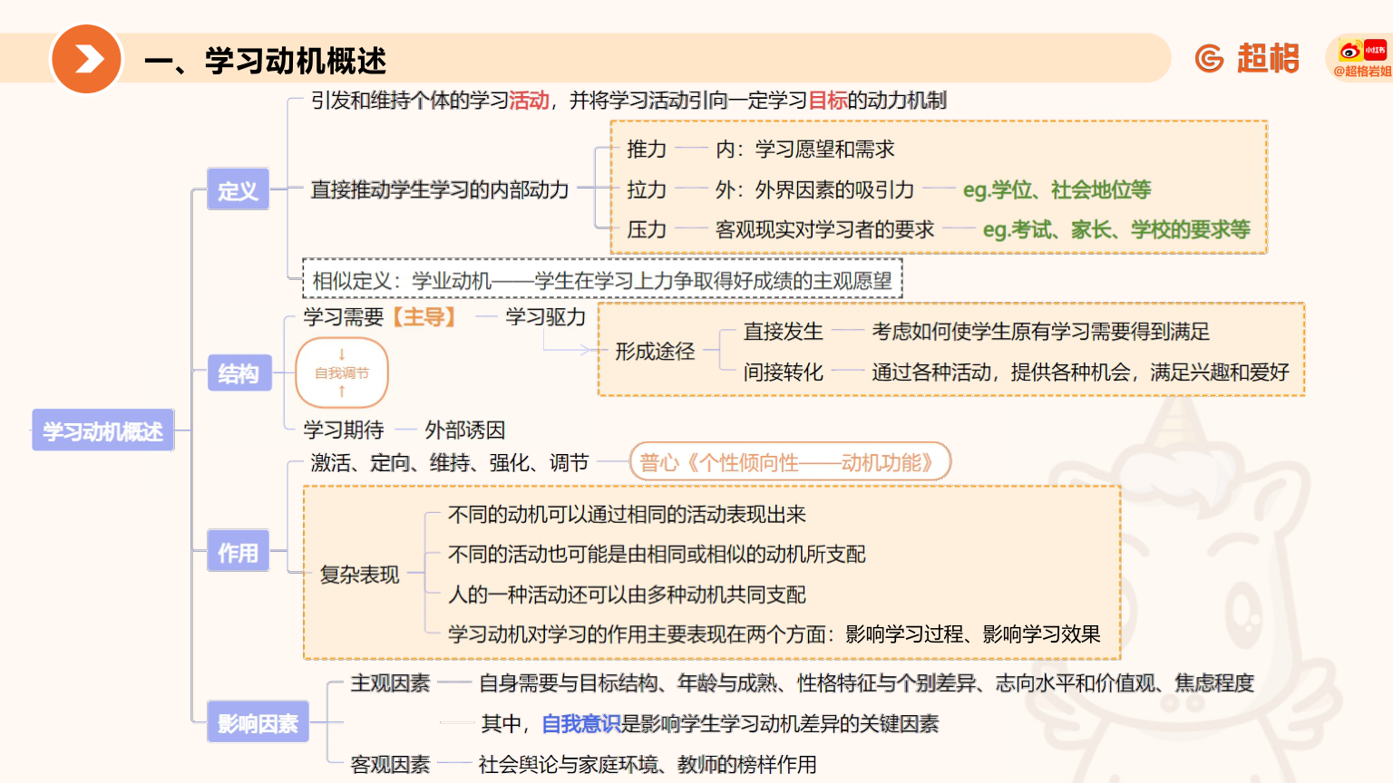
Task: Select the 自我调节 circular badge with arrows
Action: 342,372
